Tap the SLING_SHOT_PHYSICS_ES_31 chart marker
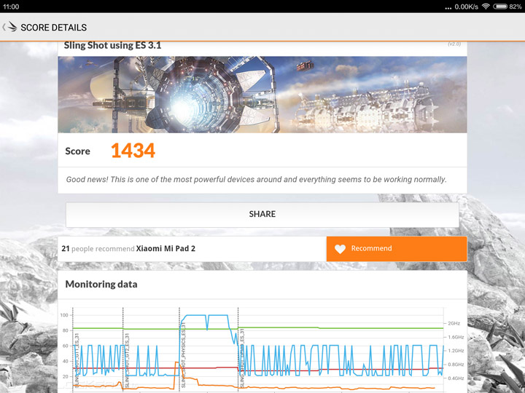This screenshot has height=393, width=525. click(183, 355)
